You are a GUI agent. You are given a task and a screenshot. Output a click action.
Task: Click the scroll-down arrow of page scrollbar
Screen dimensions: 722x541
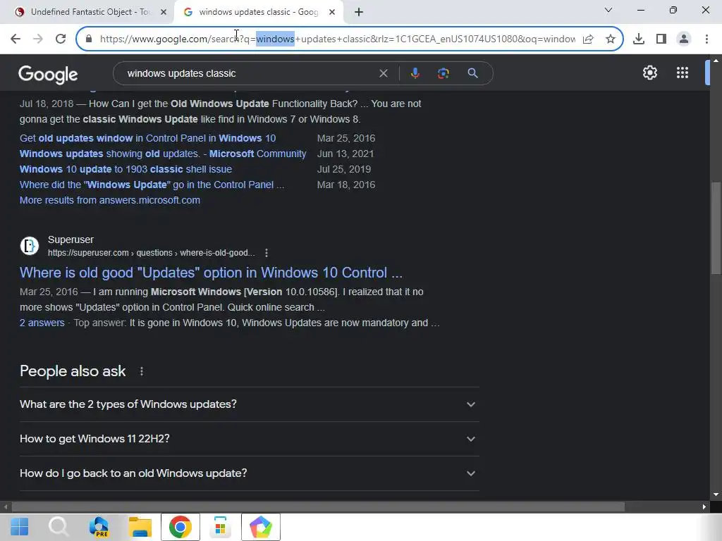(716, 495)
